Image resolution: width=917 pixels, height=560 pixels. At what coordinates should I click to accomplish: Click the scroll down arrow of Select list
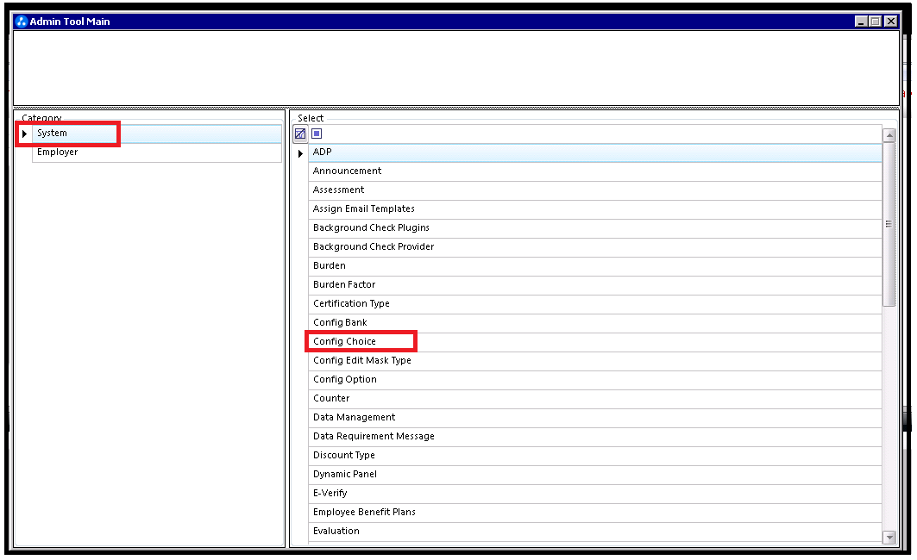889,538
